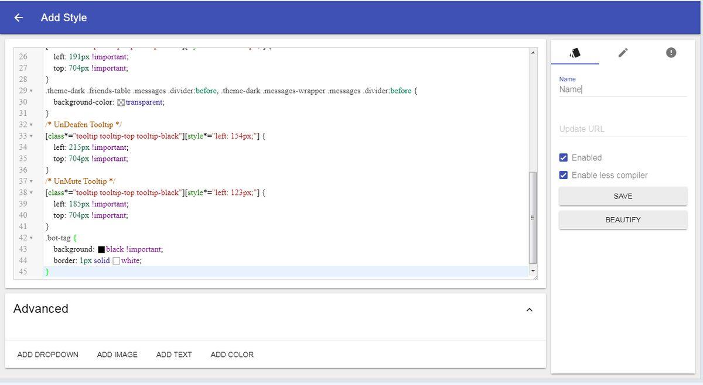Open the style swatch tab icon
The height and width of the screenshot is (385, 703).
pyautogui.click(x=575, y=53)
